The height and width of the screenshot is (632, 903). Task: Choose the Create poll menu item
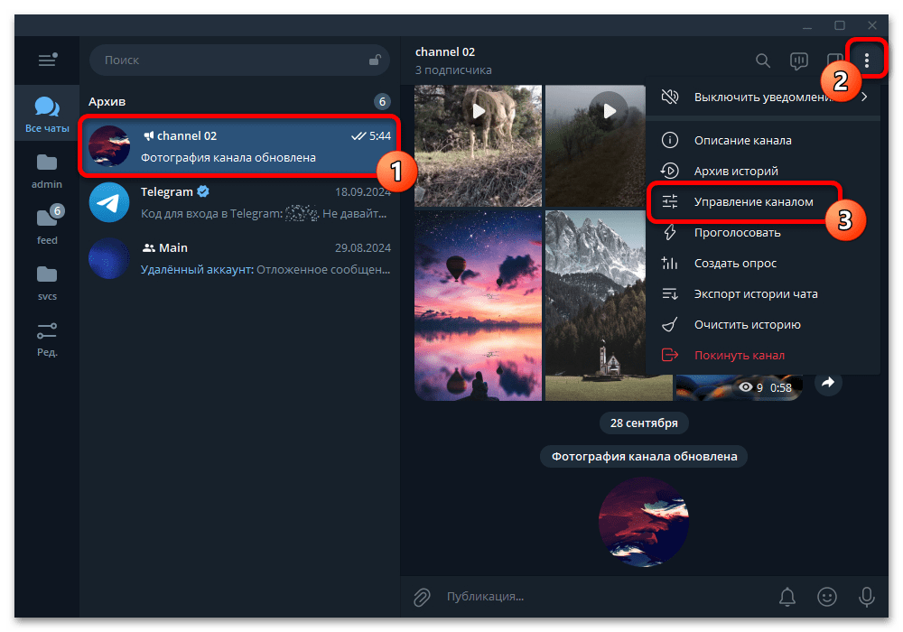762,263
